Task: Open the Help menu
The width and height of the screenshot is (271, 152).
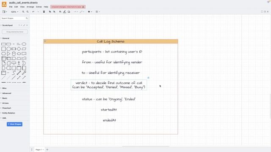Action: pyautogui.click(x=46, y=7)
